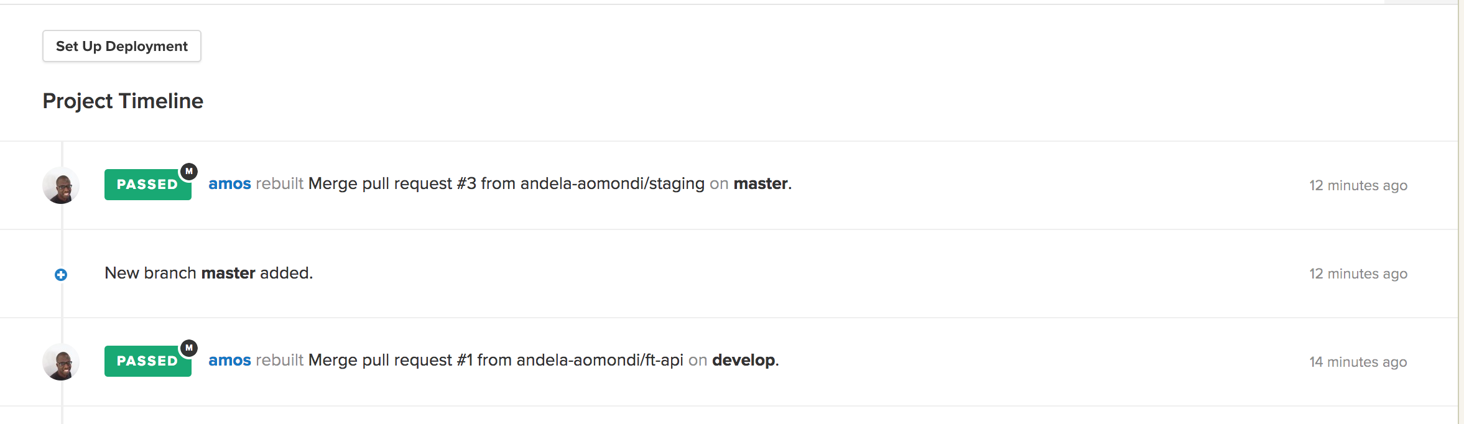Click the Project Timeline heading
Image resolution: width=1464 pixels, height=424 pixels.
pyautogui.click(x=123, y=101)
